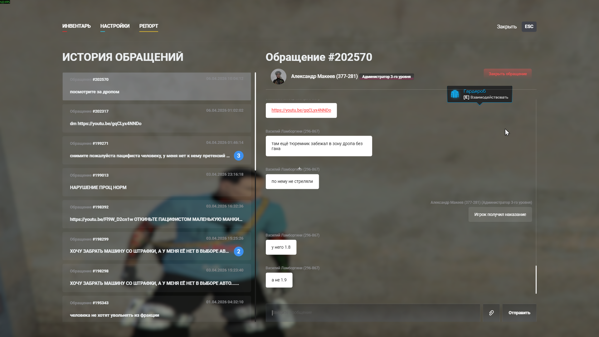Send message with Отправить button
The width and height of the screenshot is (599, 337).
pyautogui.click(x=519, y=313)
